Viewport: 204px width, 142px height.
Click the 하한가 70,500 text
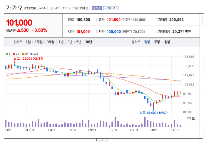tap(133, 32)
